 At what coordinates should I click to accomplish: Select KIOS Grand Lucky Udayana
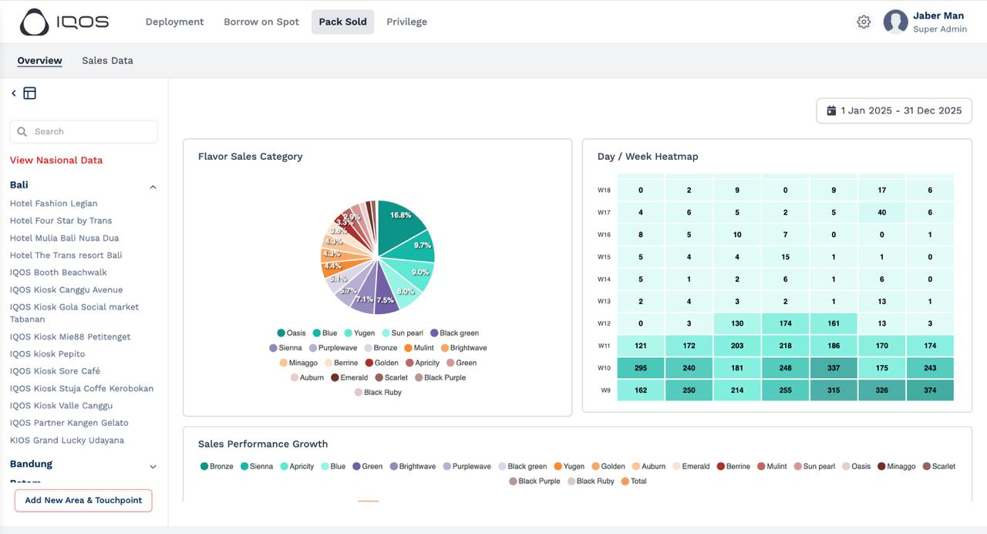pos(67,441)
